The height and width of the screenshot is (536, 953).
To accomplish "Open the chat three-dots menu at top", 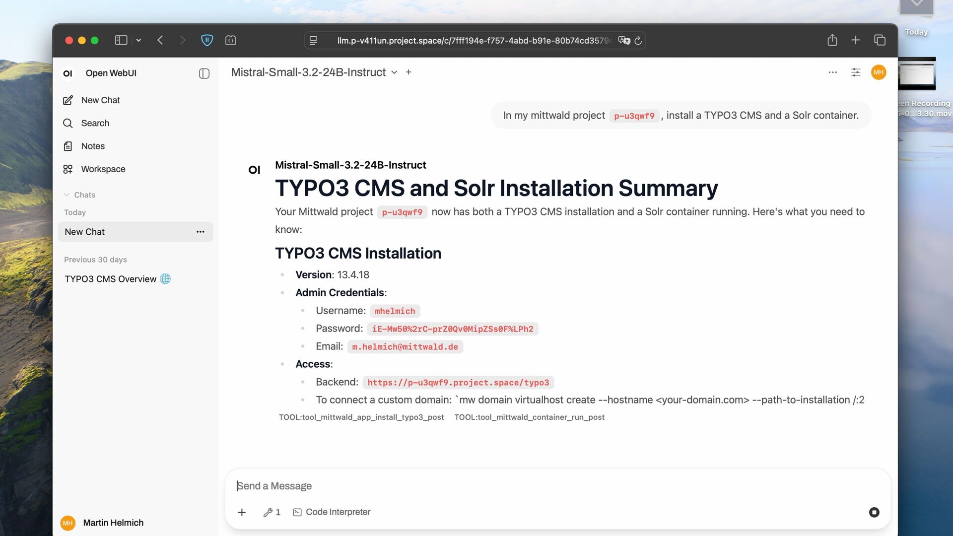I will click(x=833, y=72).
